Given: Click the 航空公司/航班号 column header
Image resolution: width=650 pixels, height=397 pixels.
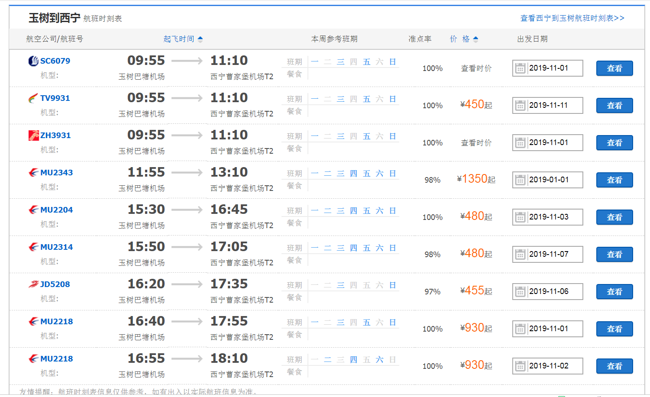Looking at the screenshot, I should (55, 39).
